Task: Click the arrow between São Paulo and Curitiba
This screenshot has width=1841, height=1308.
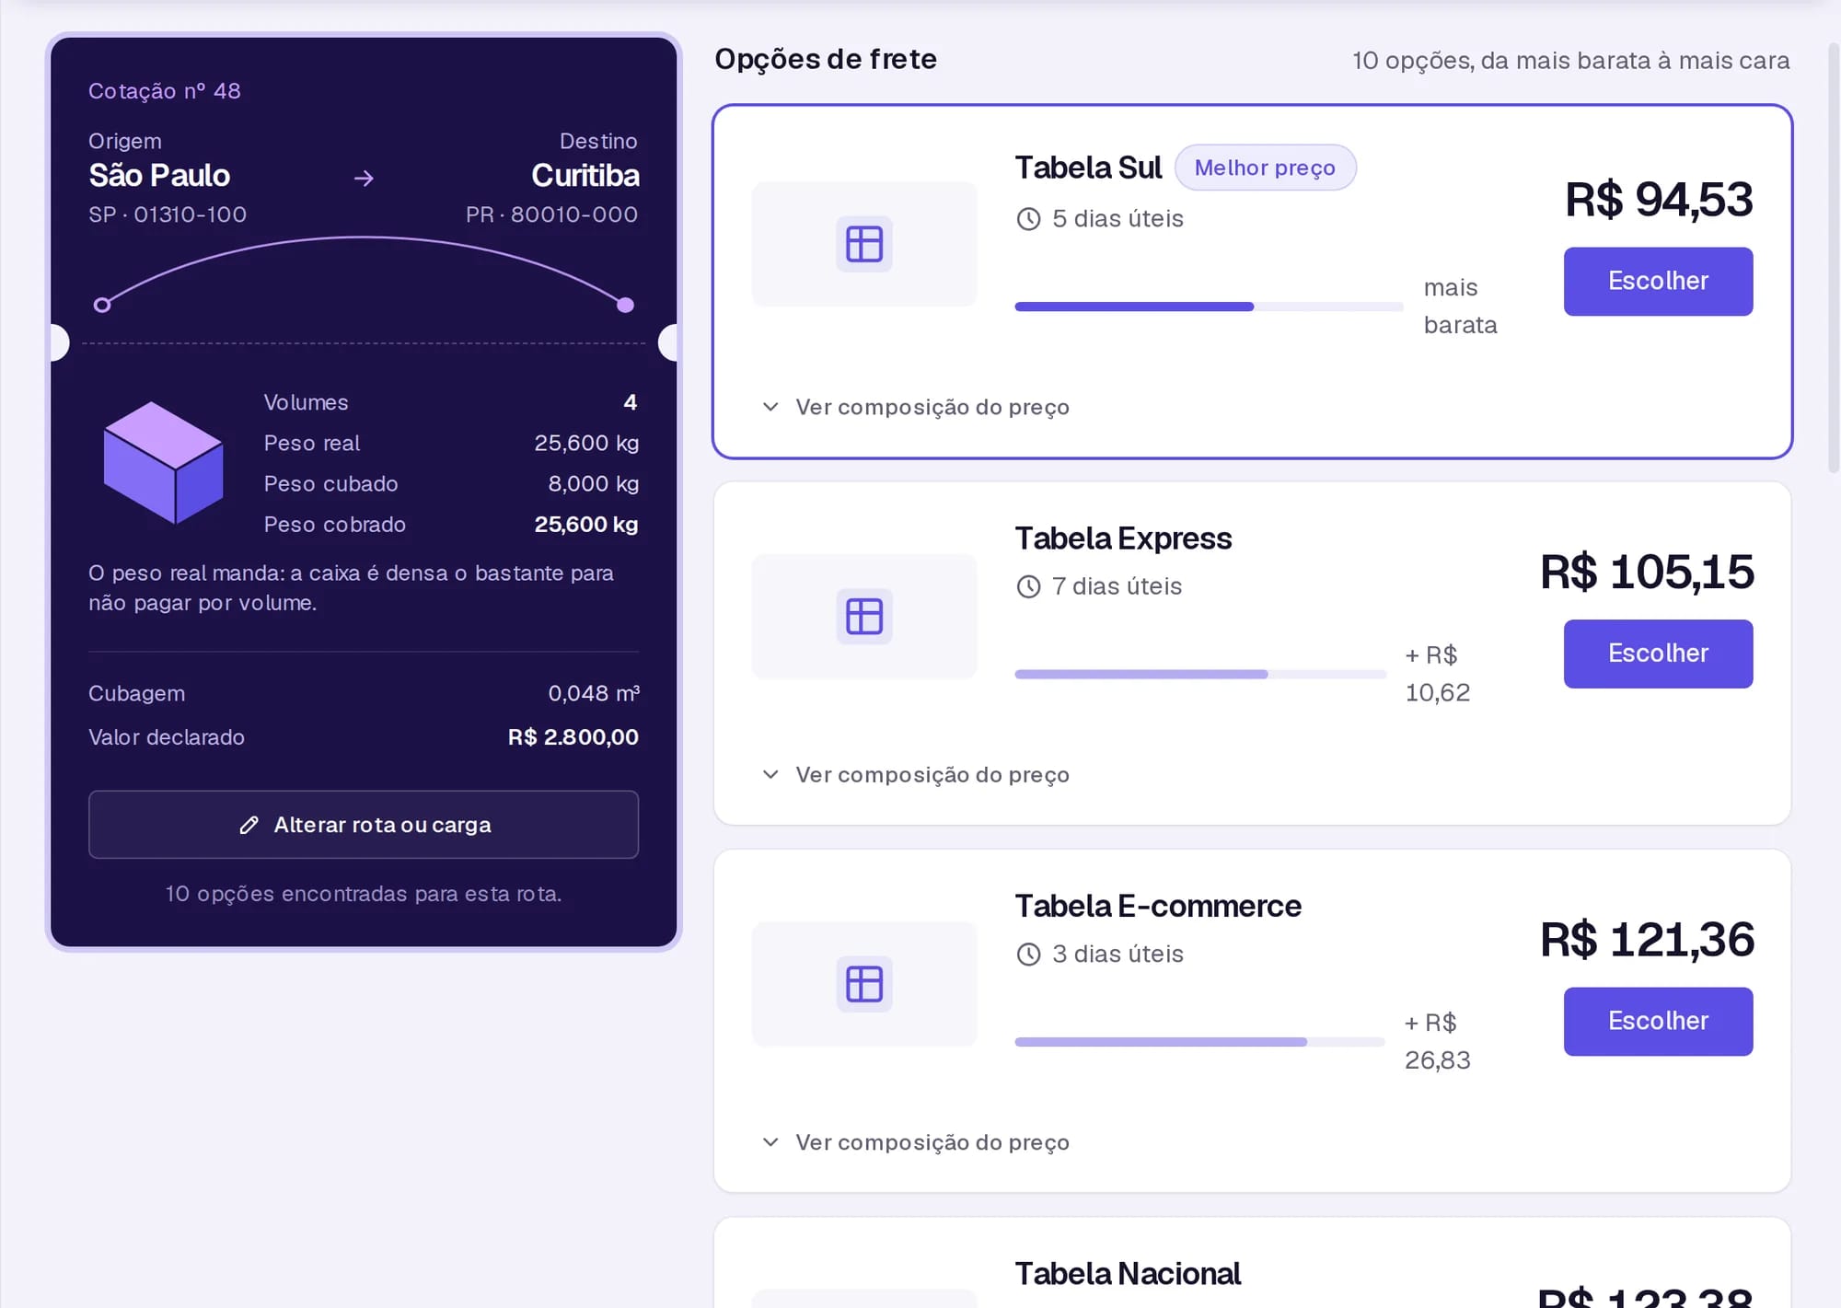Action: pyautogui.click(x=364, y=178)
